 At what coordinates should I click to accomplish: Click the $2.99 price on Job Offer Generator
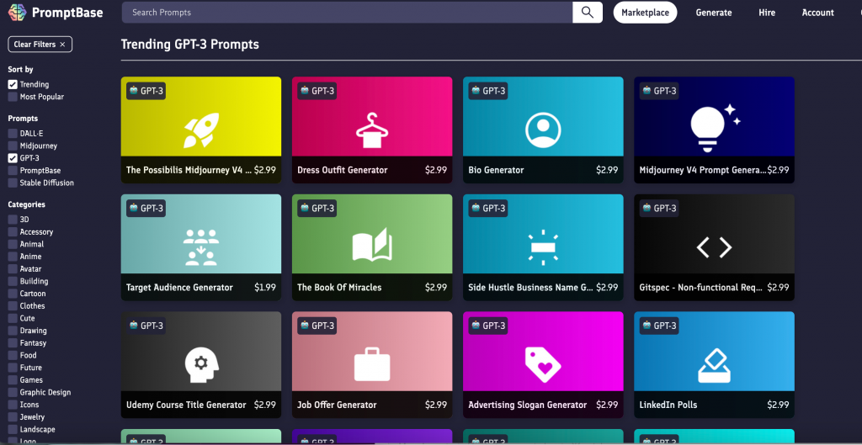(x=436, y=405)
